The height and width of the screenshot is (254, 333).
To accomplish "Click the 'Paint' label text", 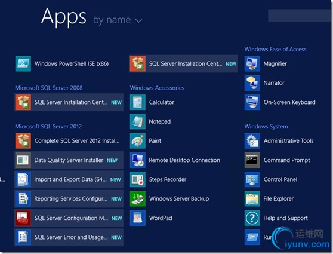I will click(x=155, y=141).
